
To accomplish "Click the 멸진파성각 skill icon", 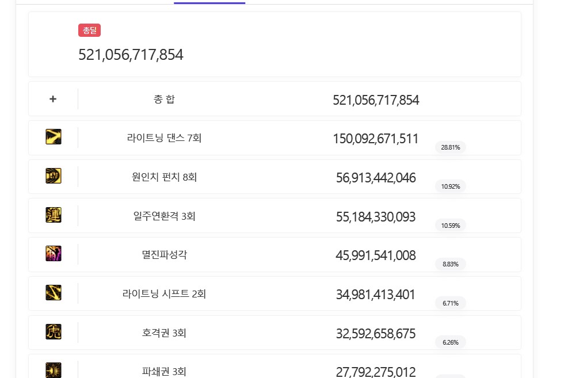I will [54, 254].
